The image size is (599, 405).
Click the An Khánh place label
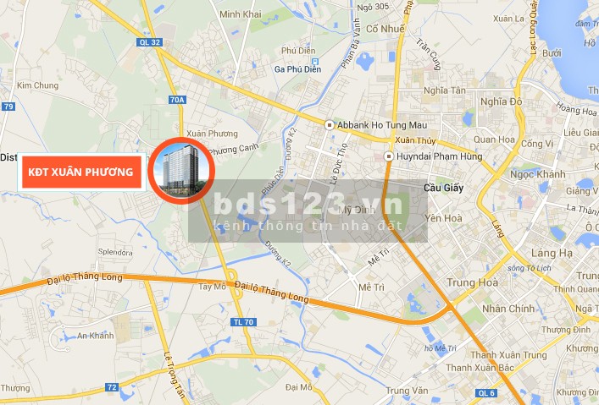pos(96,336)
